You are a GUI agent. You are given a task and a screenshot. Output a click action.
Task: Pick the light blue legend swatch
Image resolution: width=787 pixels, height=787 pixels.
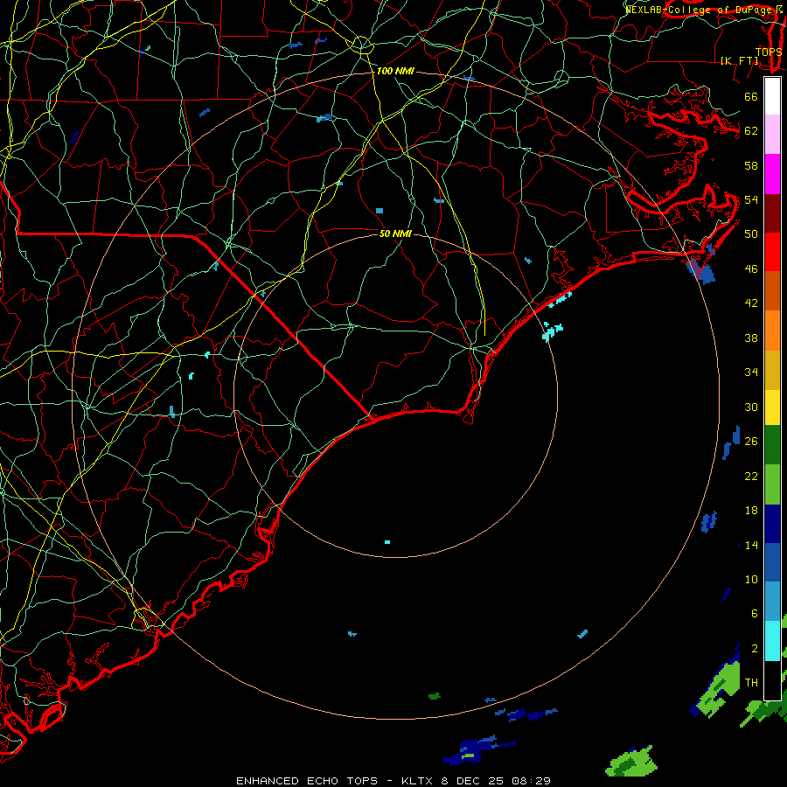pyautogui.click(x=772, y=602)
